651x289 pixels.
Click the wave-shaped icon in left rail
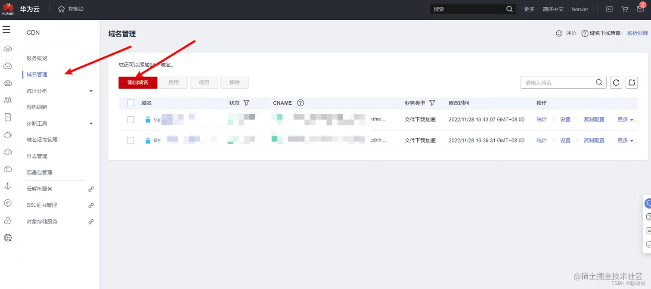[7, 100]
